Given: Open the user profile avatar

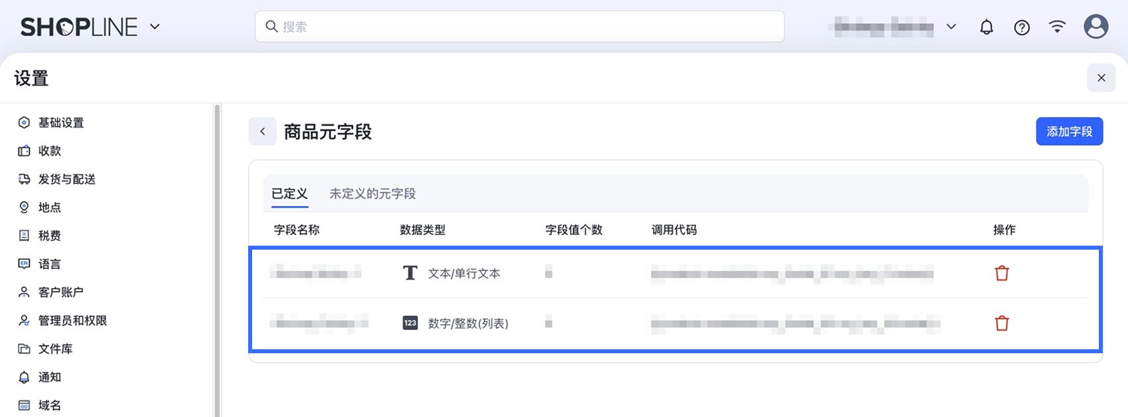Looking at the screenshot, I should click(x=1095, y=27).
